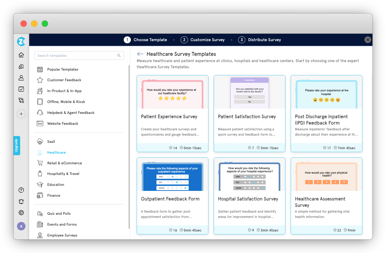Open the integrations icon below the calendar icon
The image size is (386, 253).
coord(21,100)
